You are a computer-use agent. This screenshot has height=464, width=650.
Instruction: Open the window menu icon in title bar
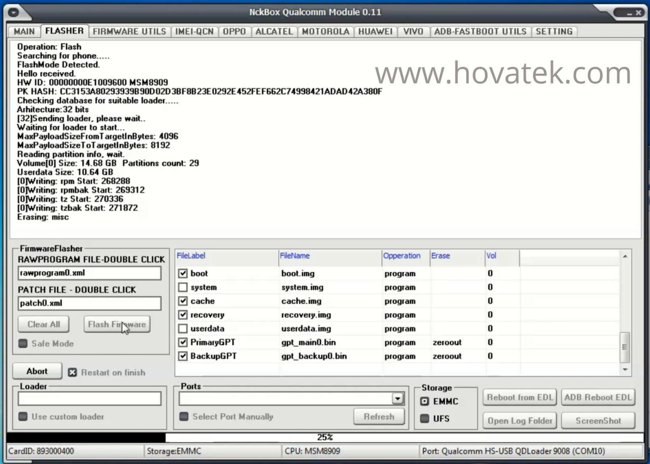[x=13, y=13]
